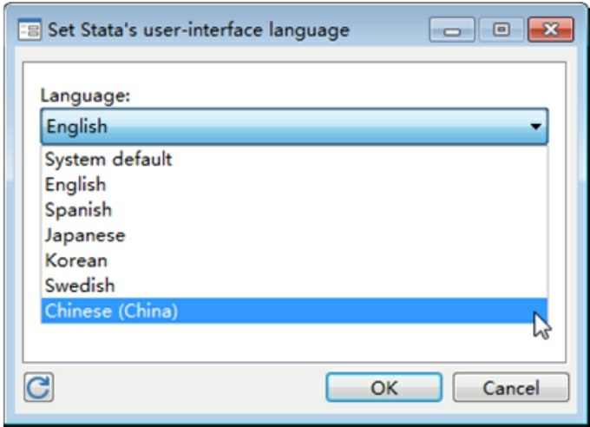Viewport: 590px width, 427px height.
Task: Choose Swedish from the language options
Action: [x=294, y=286]
